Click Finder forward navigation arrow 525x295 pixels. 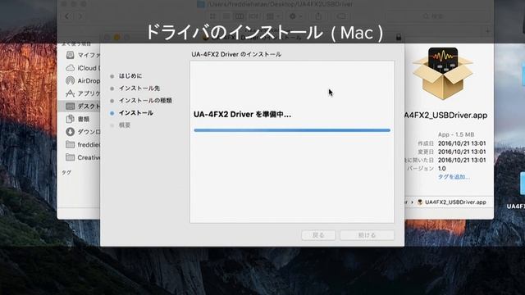80,16
